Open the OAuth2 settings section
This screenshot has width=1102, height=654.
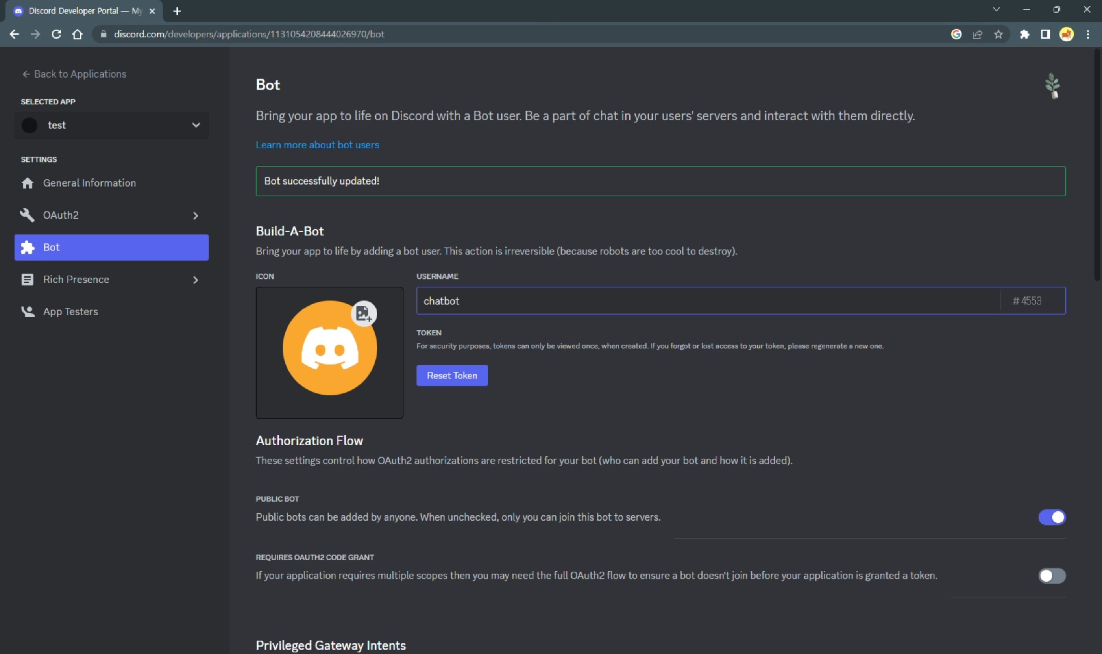click(111, 215)
